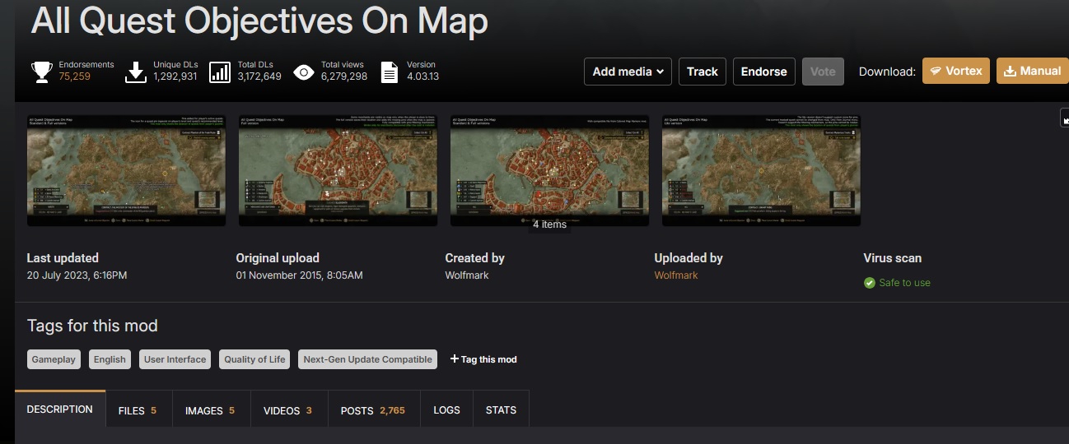This screenshot has height=444, width=1069.
Task: Select the Quality of Life tag
Action: pyautogui.click(x=254, y=359)
